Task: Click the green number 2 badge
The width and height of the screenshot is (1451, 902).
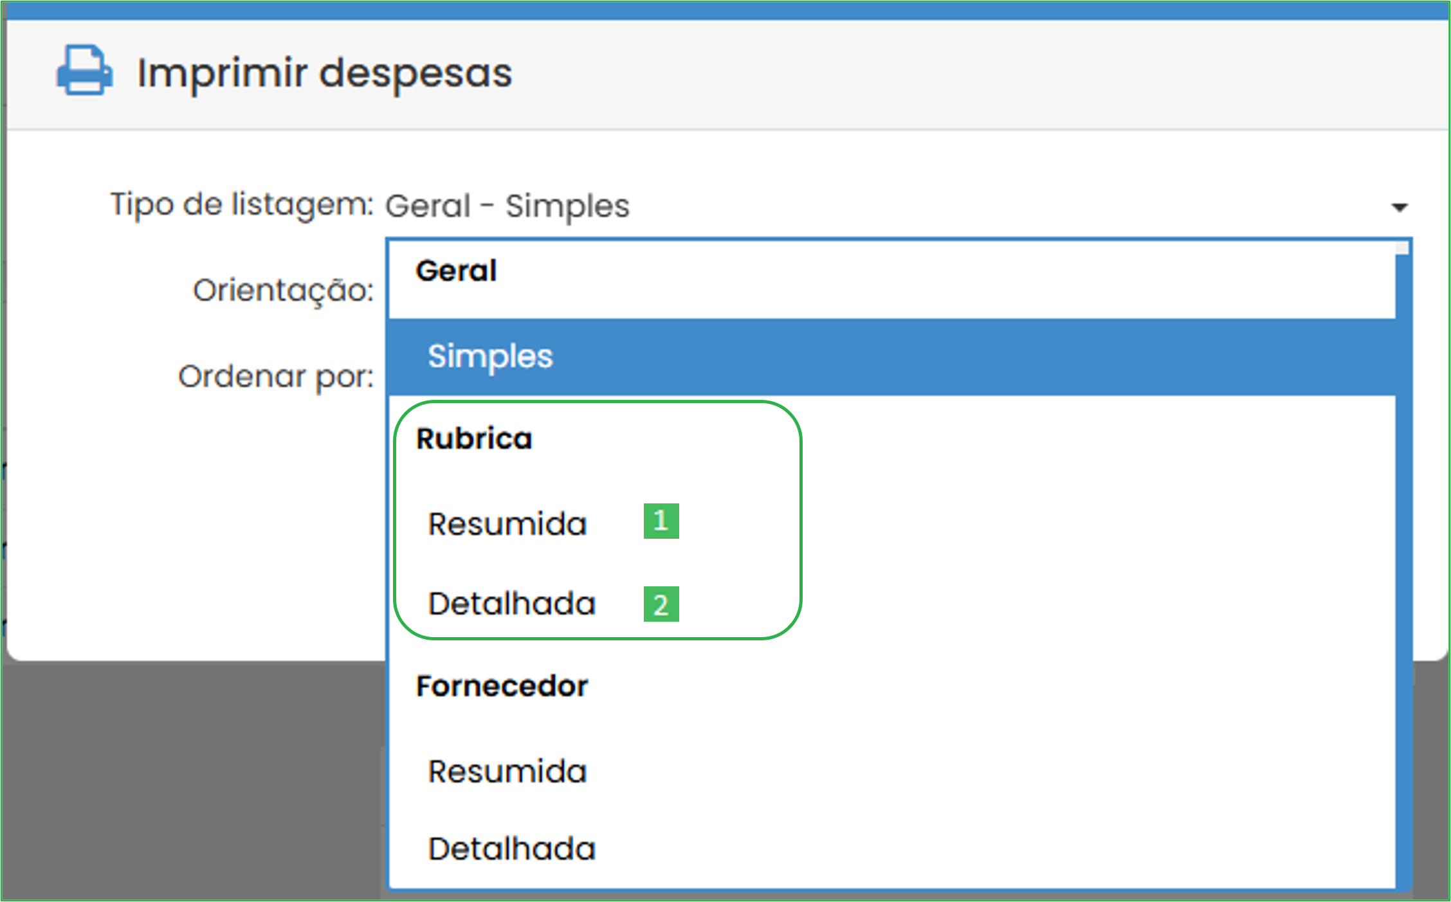Action: click(x=661, y=604)
